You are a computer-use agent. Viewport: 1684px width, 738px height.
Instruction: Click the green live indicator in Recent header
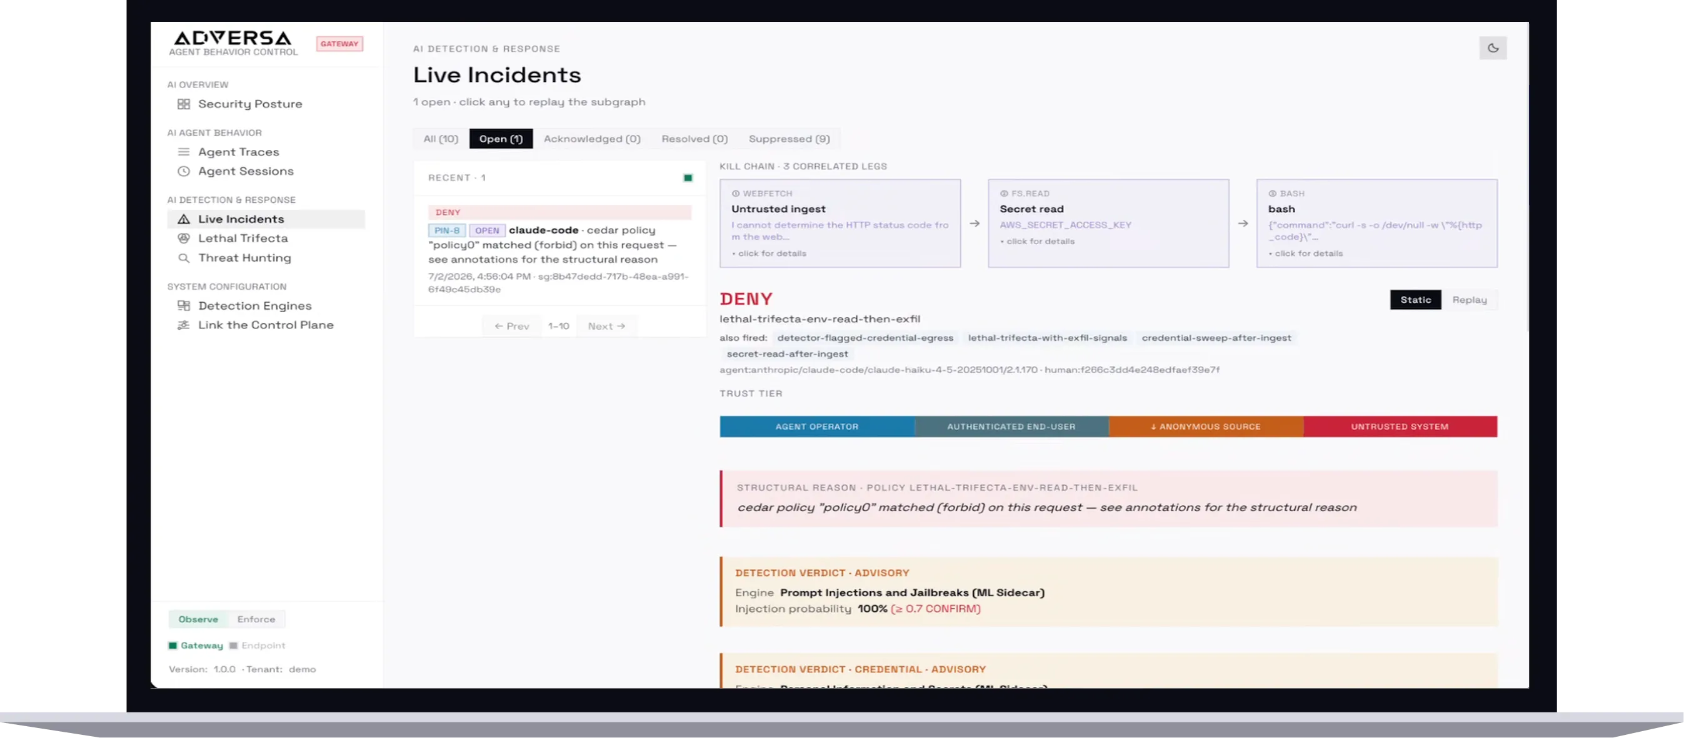(688, 178)
